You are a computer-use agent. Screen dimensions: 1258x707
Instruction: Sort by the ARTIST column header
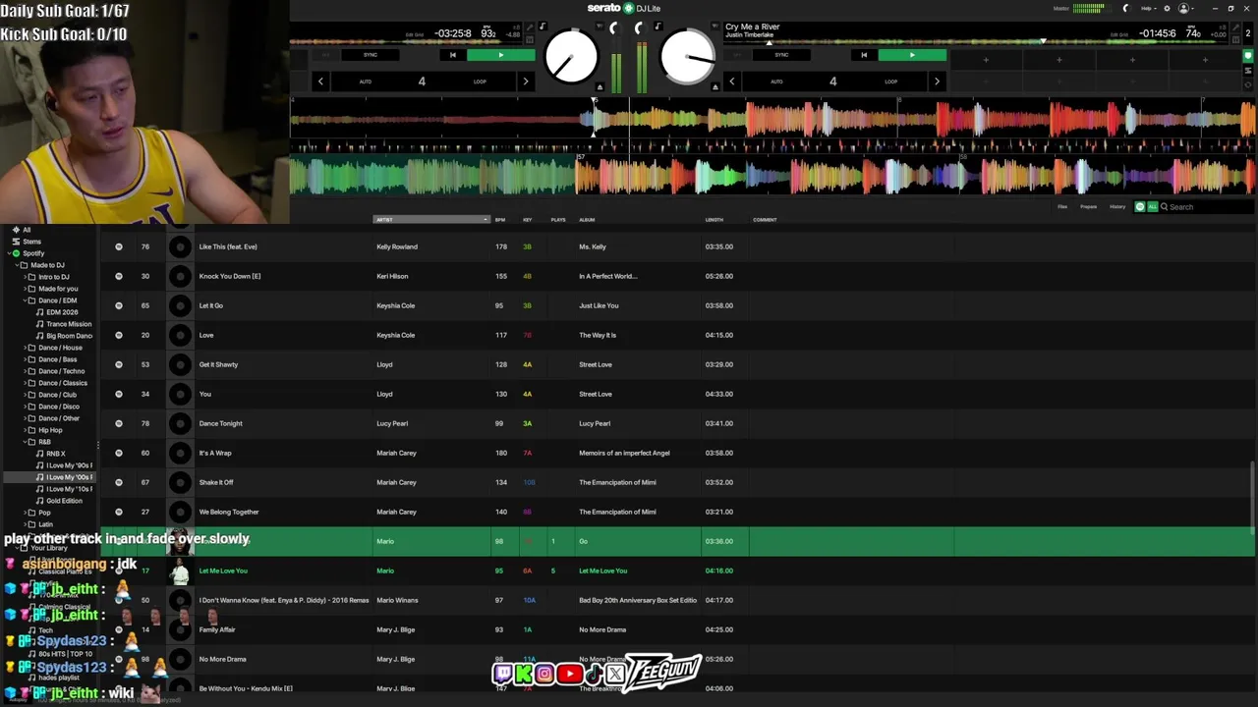tap(430, 220)
